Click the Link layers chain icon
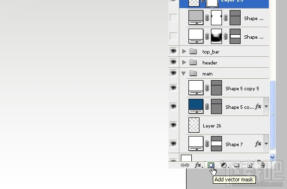Viewport: 287px width, 189px height. [185, 165]
